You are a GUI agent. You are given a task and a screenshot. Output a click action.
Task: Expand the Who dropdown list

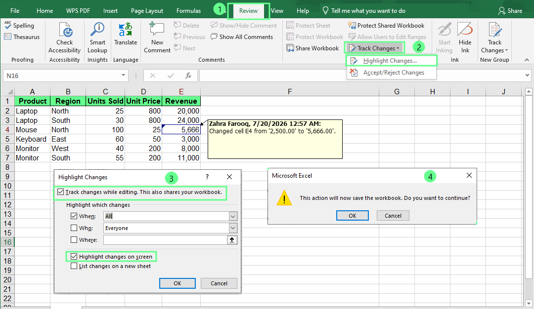pos(233,228)
